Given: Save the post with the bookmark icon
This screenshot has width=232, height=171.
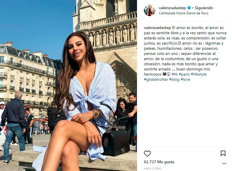Looking at the screenshot, I should (x=223, y=153).
